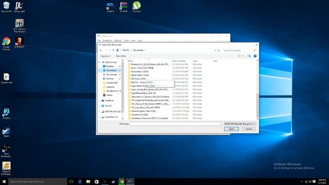Open the Recycle Bin desktop icon
Image resolution: width=329 pixels, height=185 pixels.
pos(6,7)
